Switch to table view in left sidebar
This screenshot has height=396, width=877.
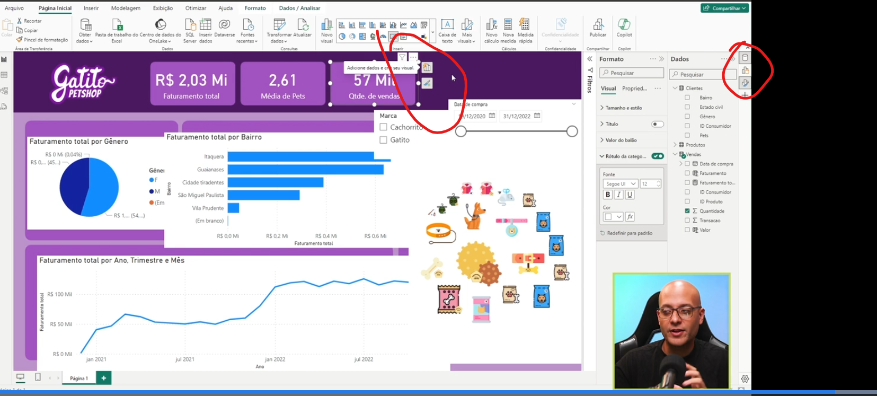[x=4, y=75]
